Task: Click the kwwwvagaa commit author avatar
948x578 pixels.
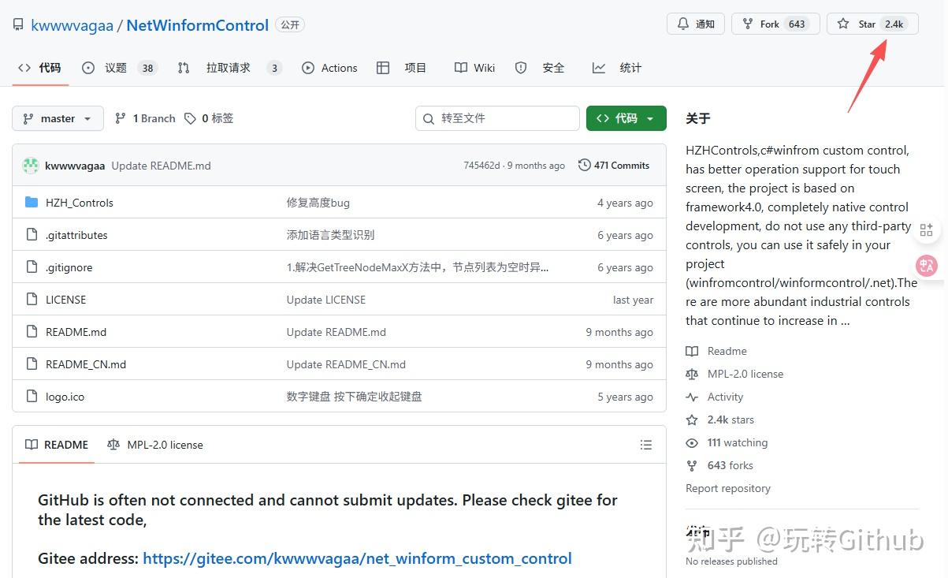Action: point(31,166)
